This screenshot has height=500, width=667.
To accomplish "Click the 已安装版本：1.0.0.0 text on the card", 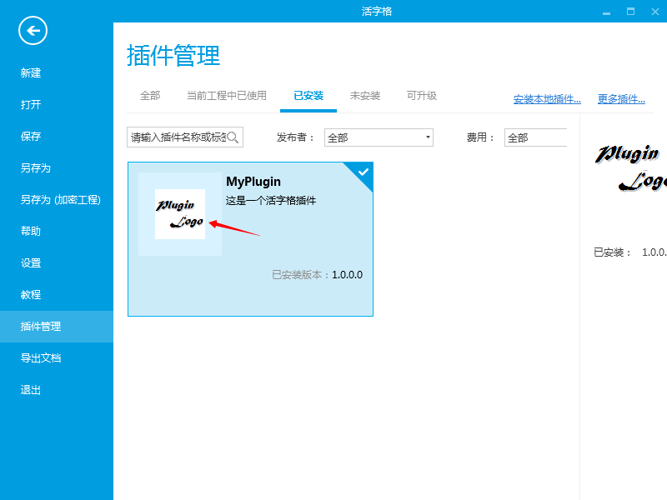I will click(318, 275).
